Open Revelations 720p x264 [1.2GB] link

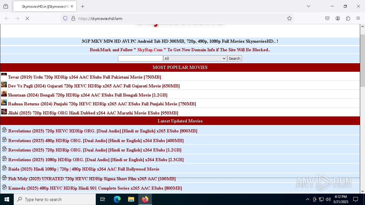95,150
